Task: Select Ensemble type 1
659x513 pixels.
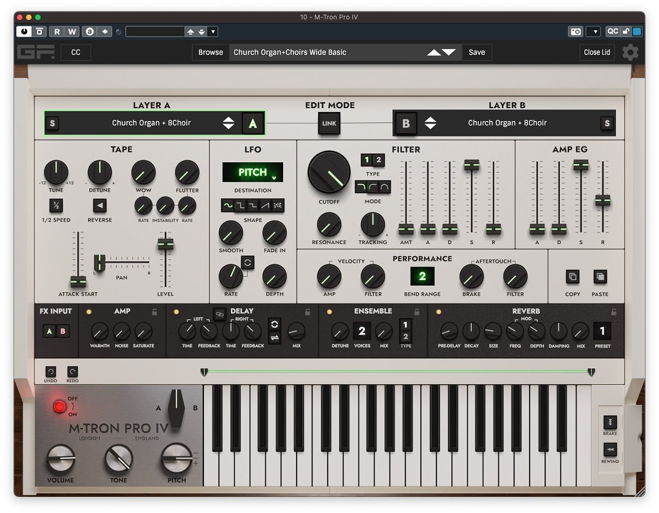Action: [405, 324]
